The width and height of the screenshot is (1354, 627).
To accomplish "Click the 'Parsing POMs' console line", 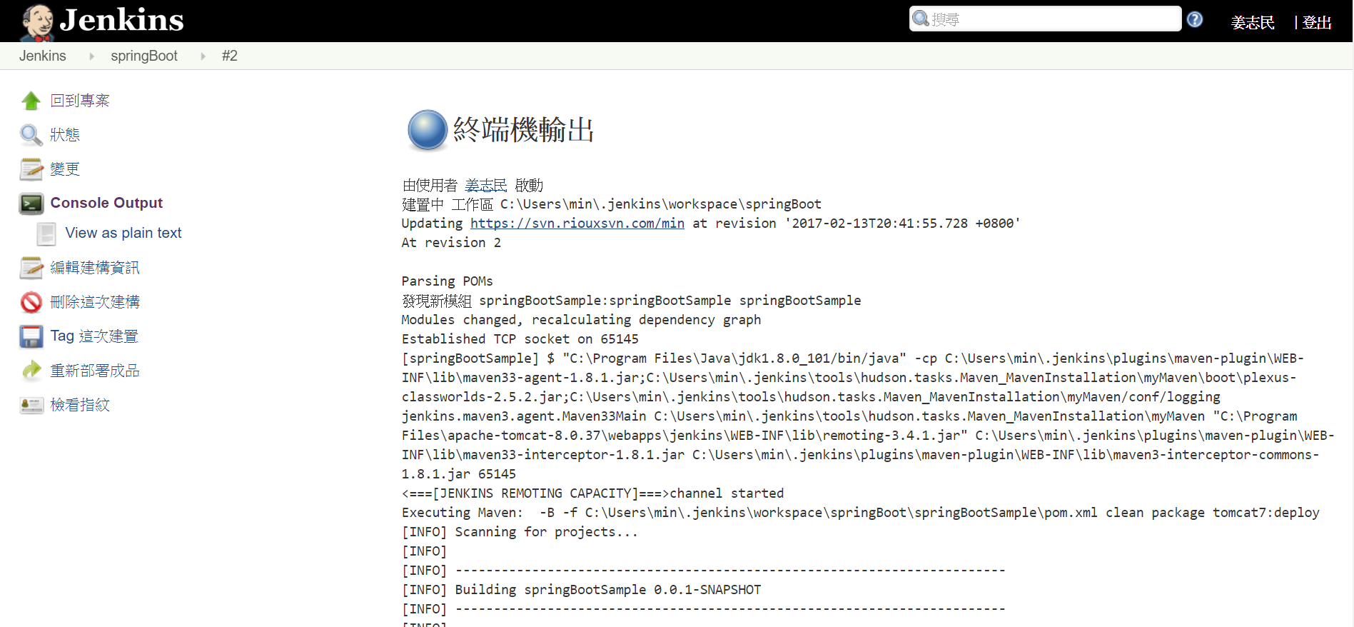I will click(448, 281).
